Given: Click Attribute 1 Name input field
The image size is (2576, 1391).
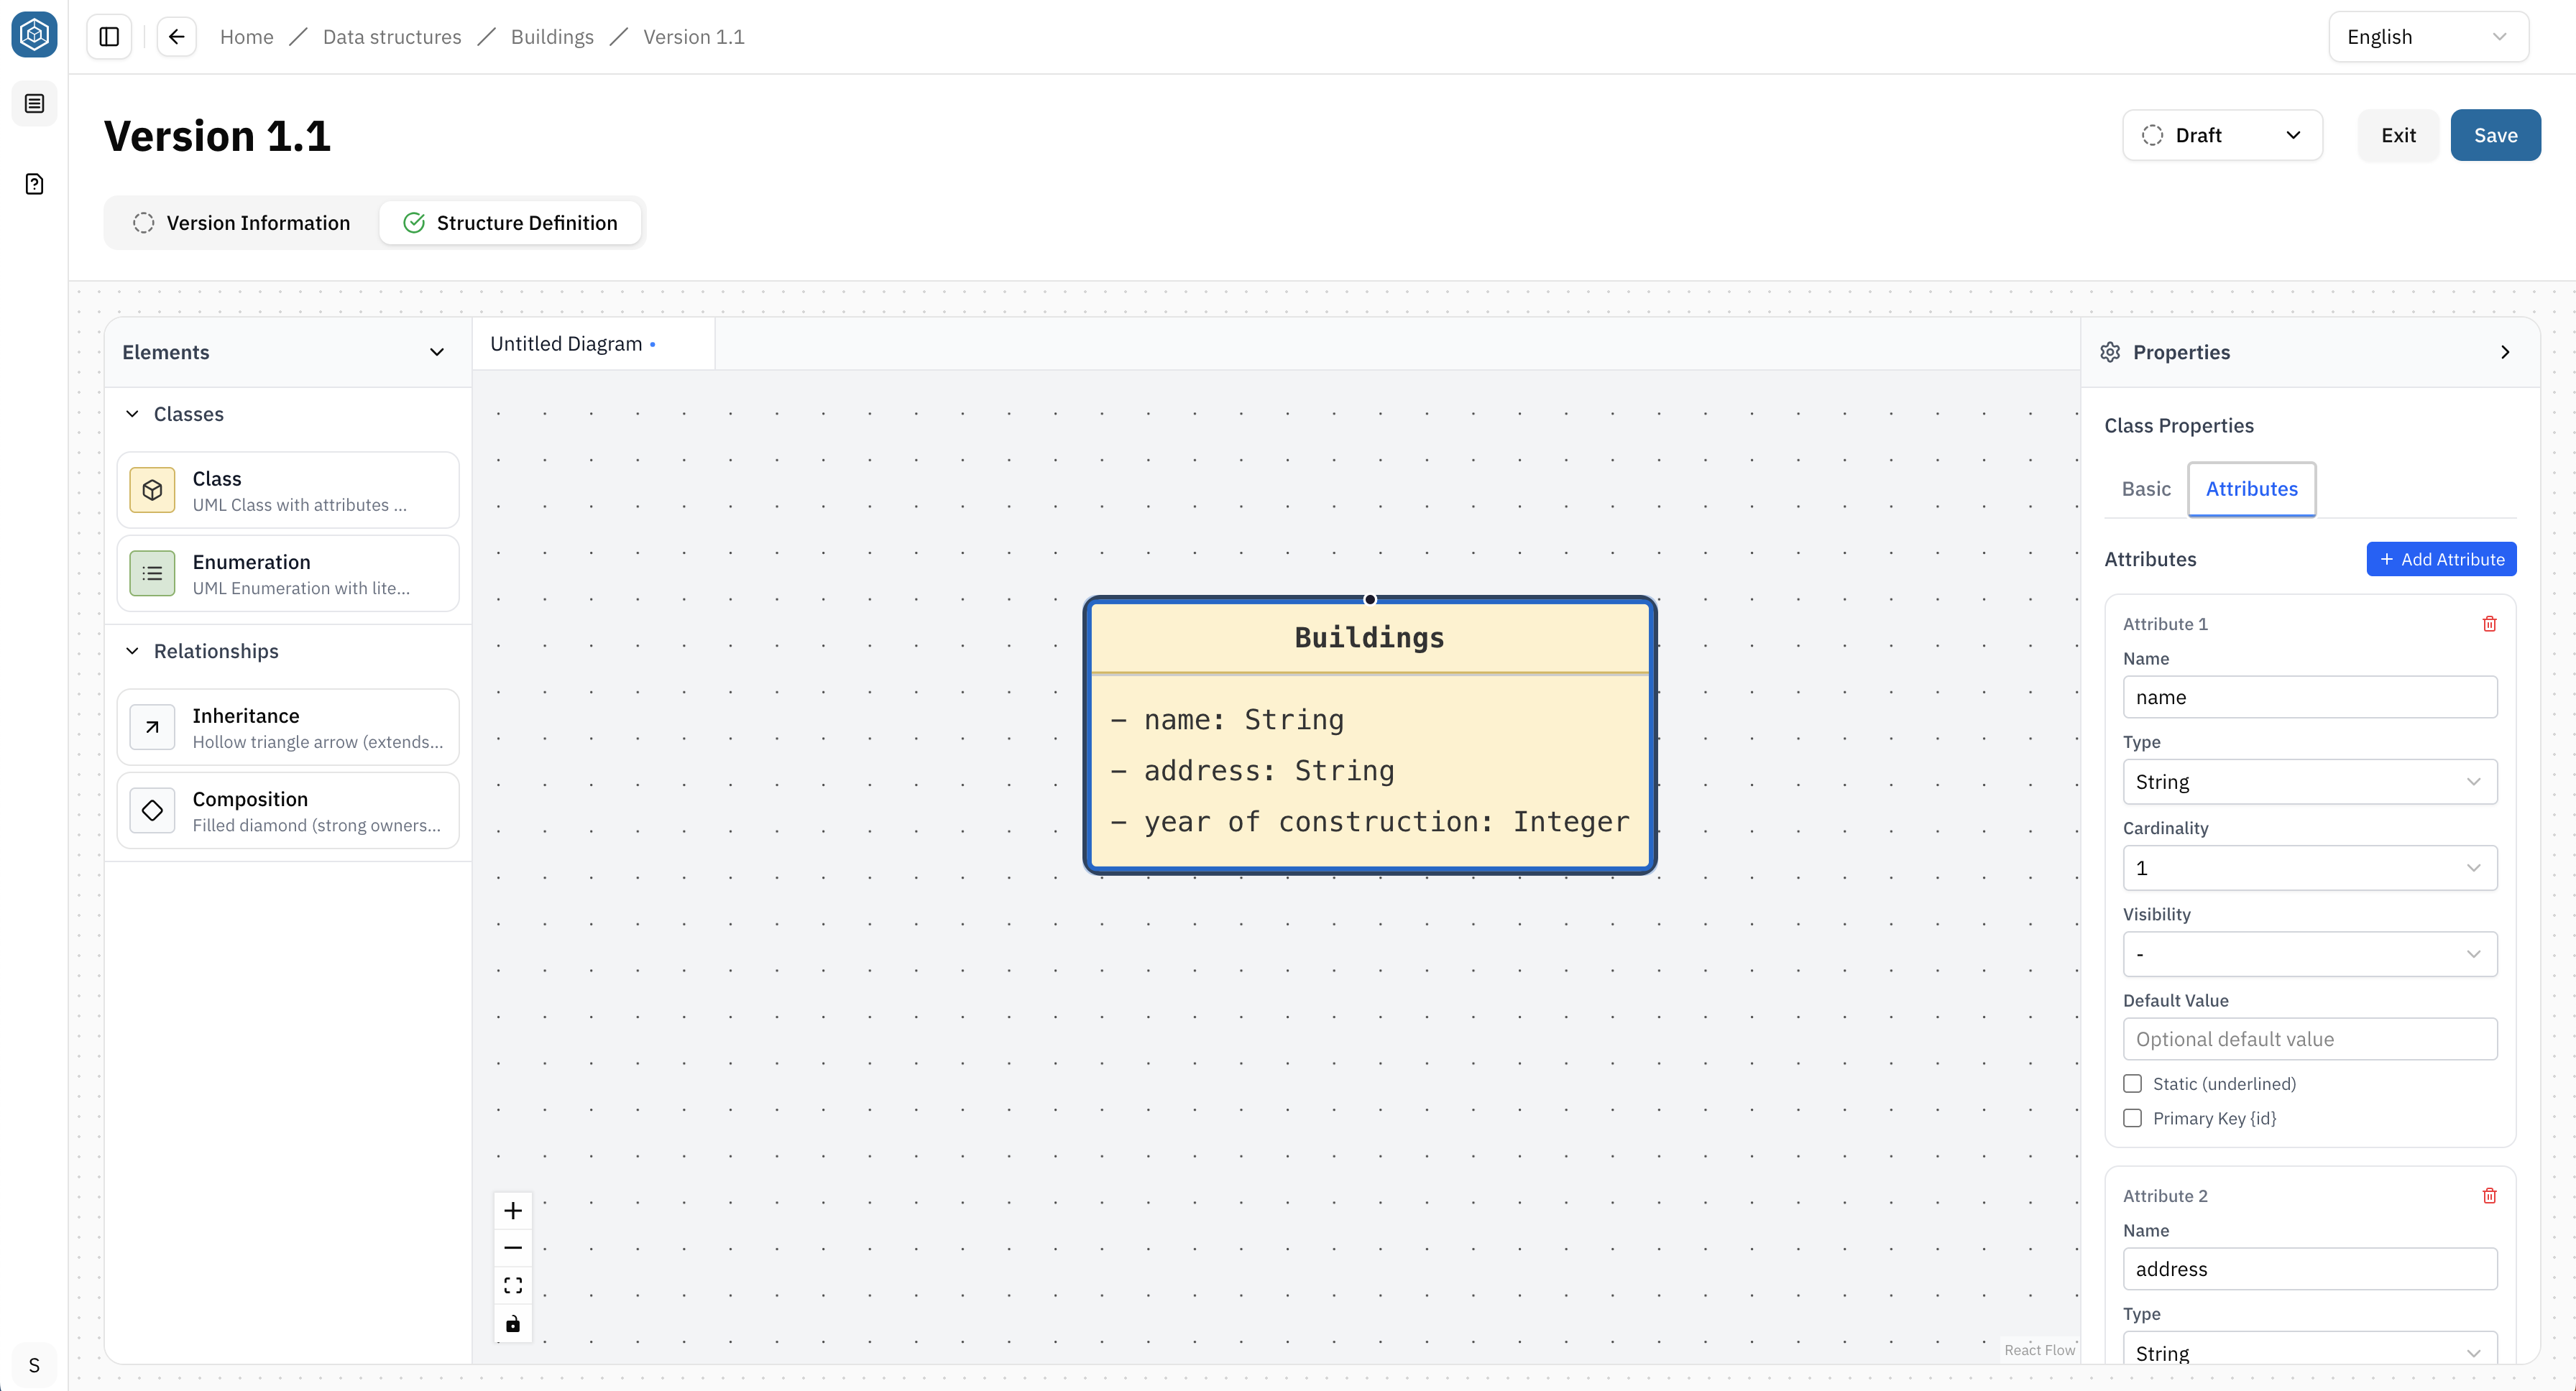Looking at the screenshot, I should click(x=2310, y=696).
